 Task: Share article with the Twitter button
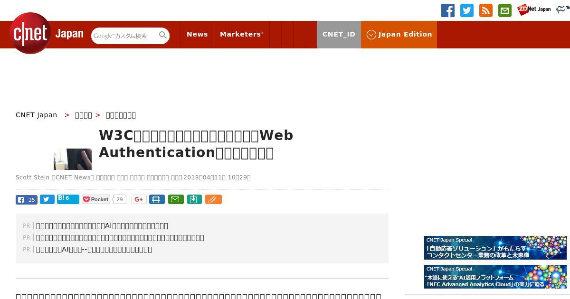tap(47, 200)
